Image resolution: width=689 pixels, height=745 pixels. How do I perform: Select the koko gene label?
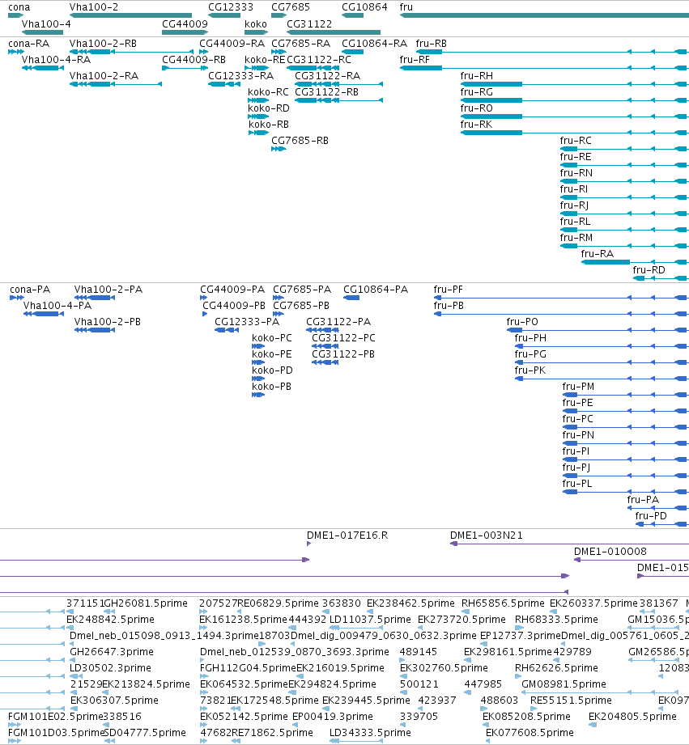click(x=256, y=23)
